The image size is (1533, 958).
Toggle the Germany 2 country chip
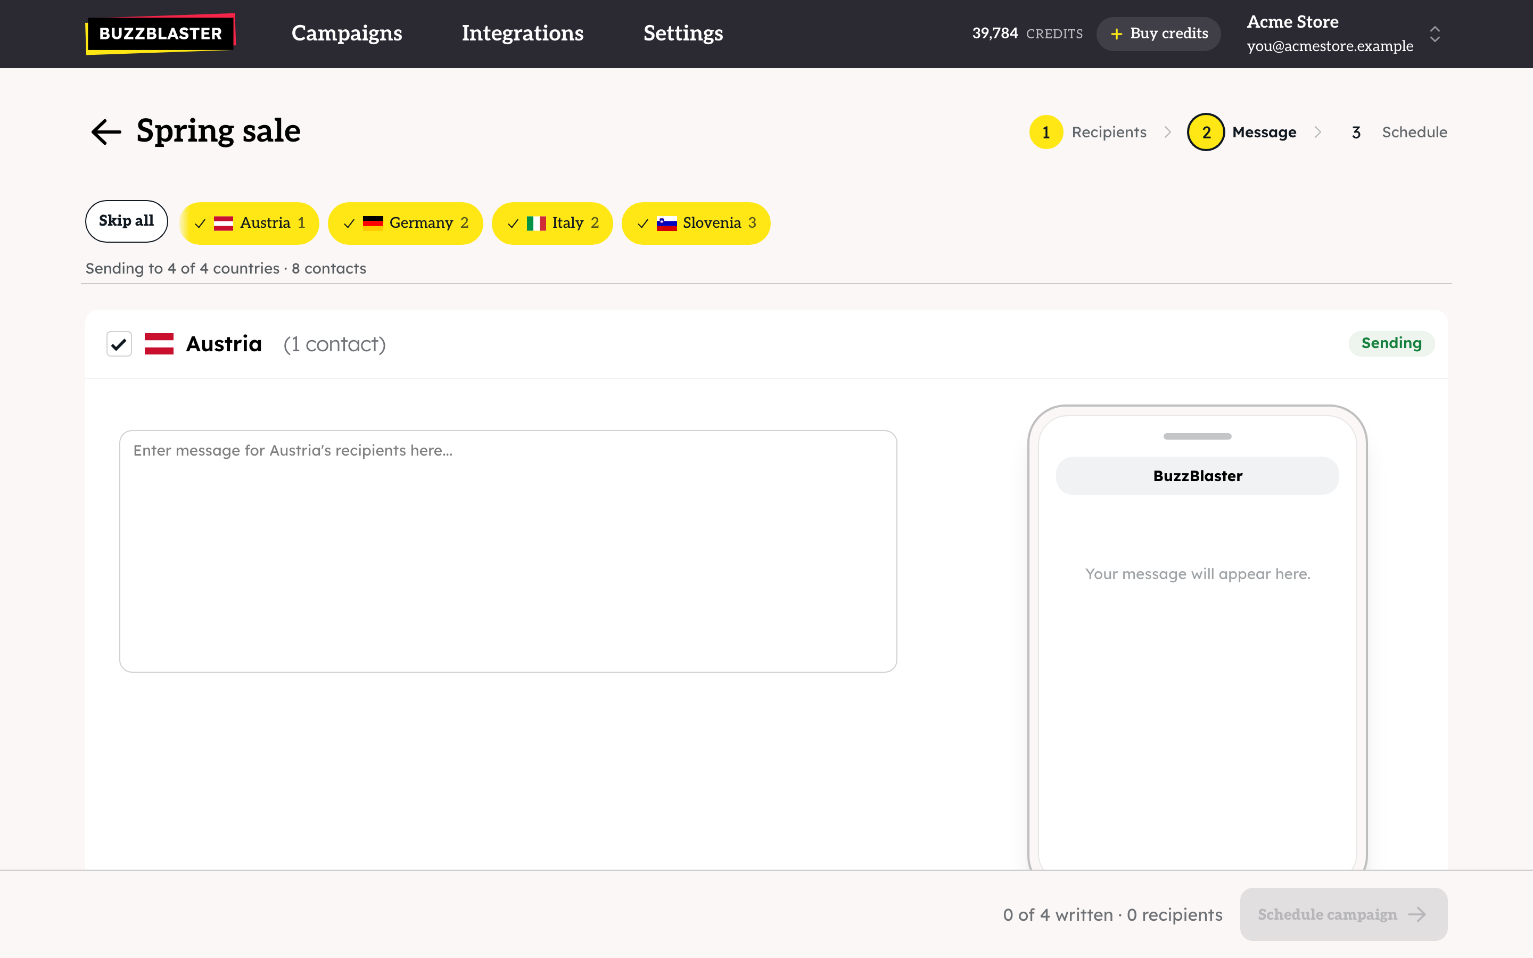406,223
